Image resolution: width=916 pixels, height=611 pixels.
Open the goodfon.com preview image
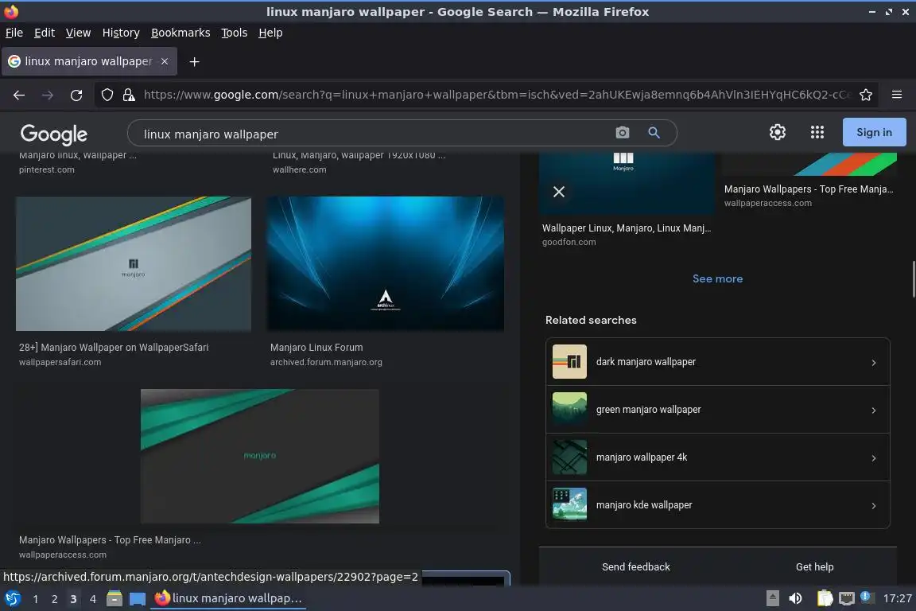point(627,183)
